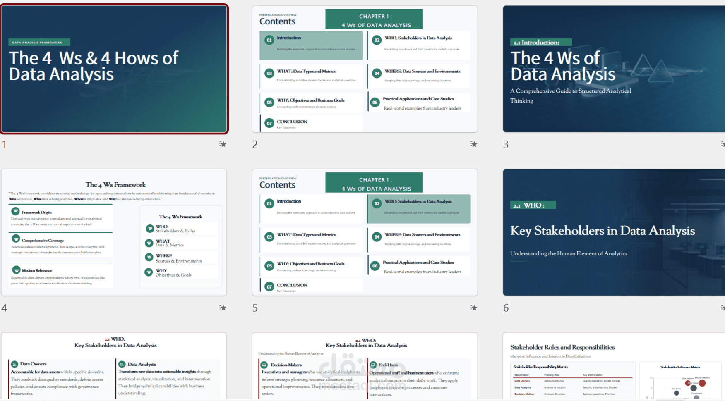Click the transition star icon under slide 2
The height and width of the screenshot is (401, 725).
[473, 144]
